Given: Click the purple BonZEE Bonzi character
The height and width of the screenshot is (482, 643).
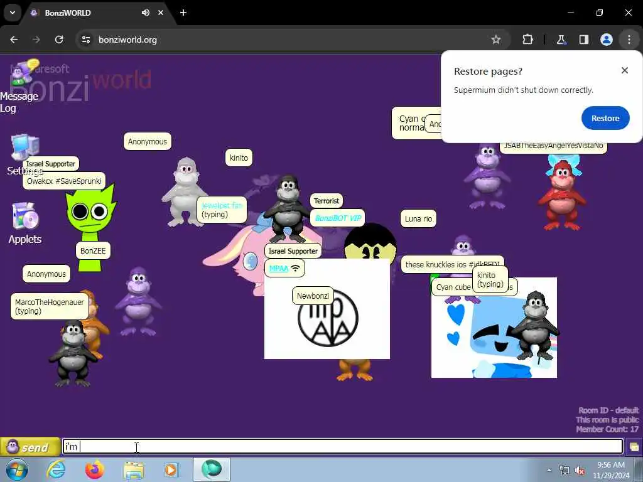Looking at the screenshot, I should [139, 301].
